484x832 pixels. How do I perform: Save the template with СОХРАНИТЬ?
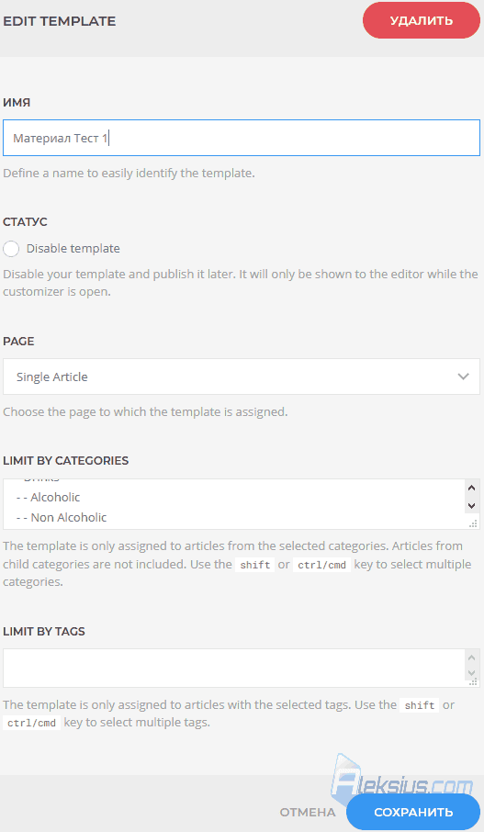413,813
